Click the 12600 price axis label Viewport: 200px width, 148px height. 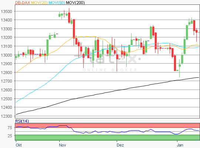point(7,90)
